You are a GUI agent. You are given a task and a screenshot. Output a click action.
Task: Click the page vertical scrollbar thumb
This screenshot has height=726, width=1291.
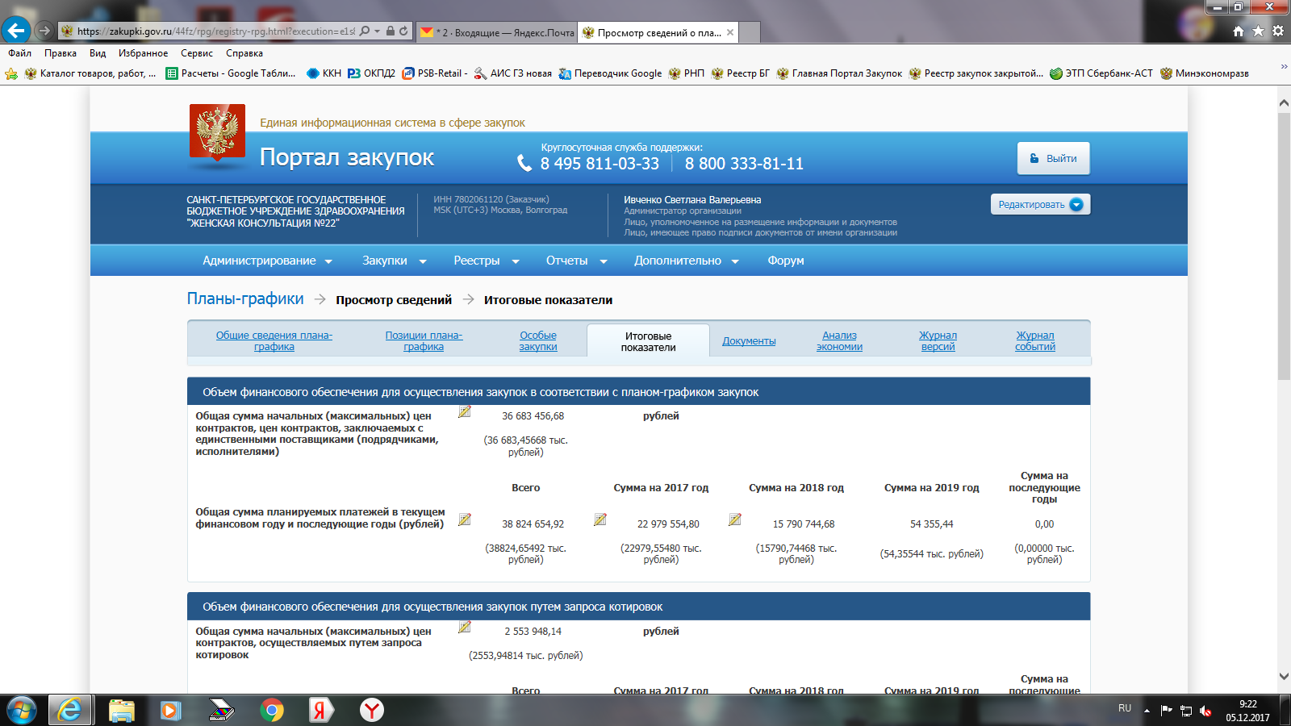coord(1284,246)
